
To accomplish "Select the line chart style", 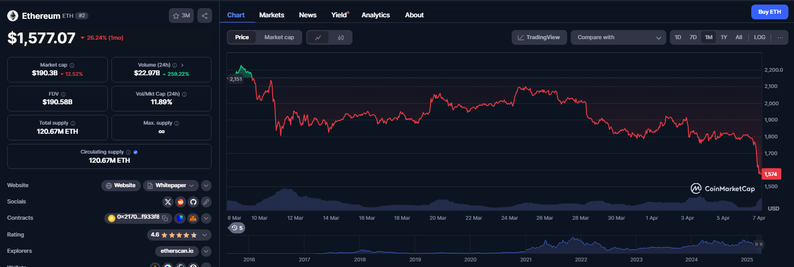I will click(318, 37).
